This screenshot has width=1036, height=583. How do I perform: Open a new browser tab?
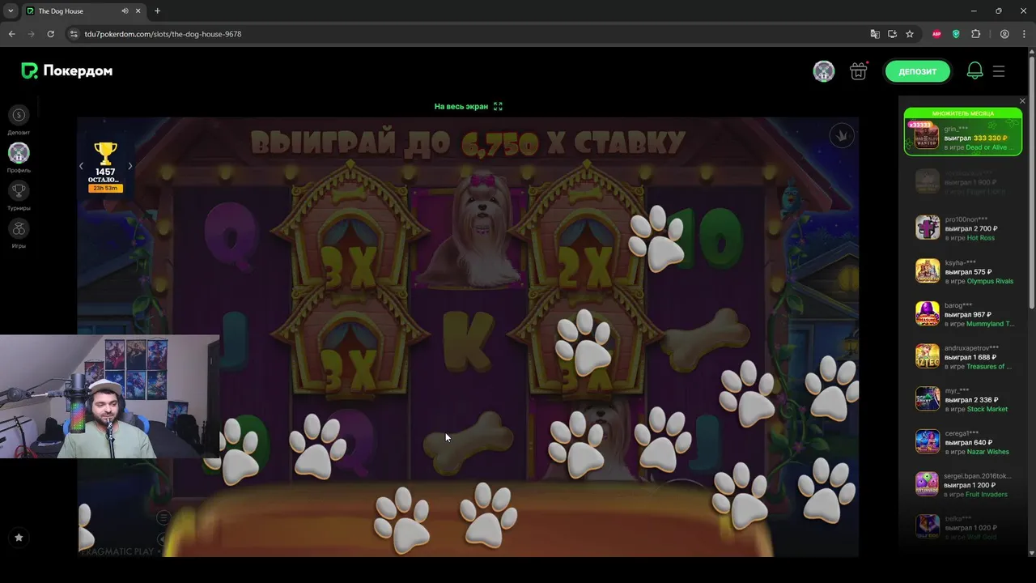tap(157, 11)
